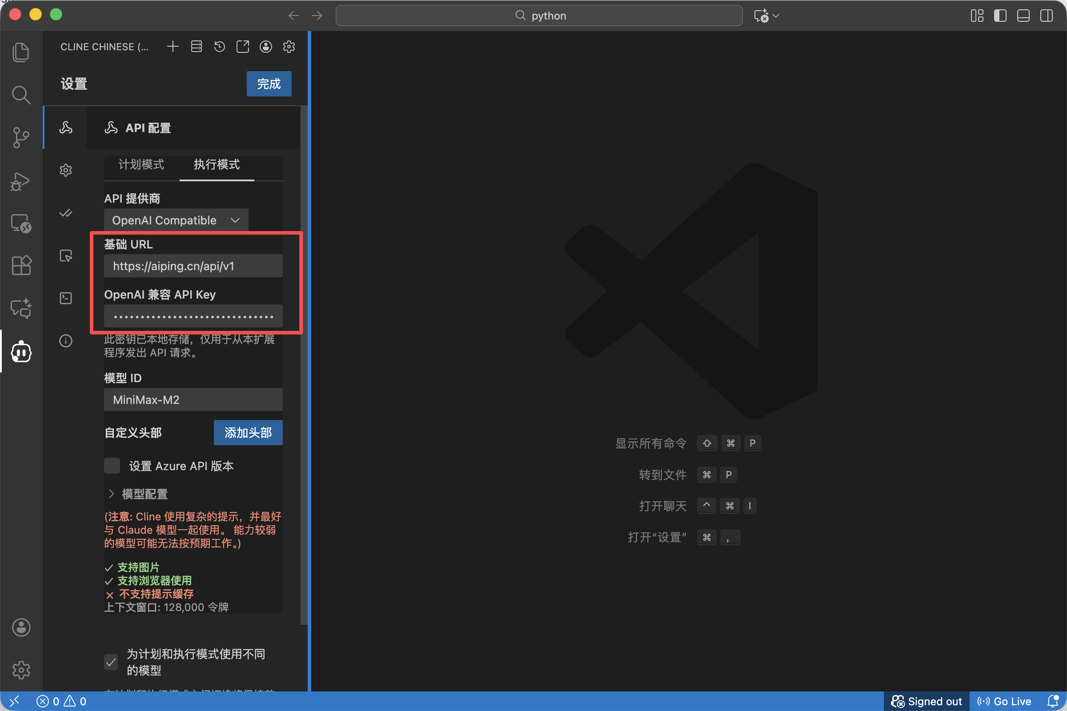The height and width of the screenshot is (711, 1067).
Task: Toggle the primary sidebar layout icon
Action: pyautogui.click(x=1000, y=16)
